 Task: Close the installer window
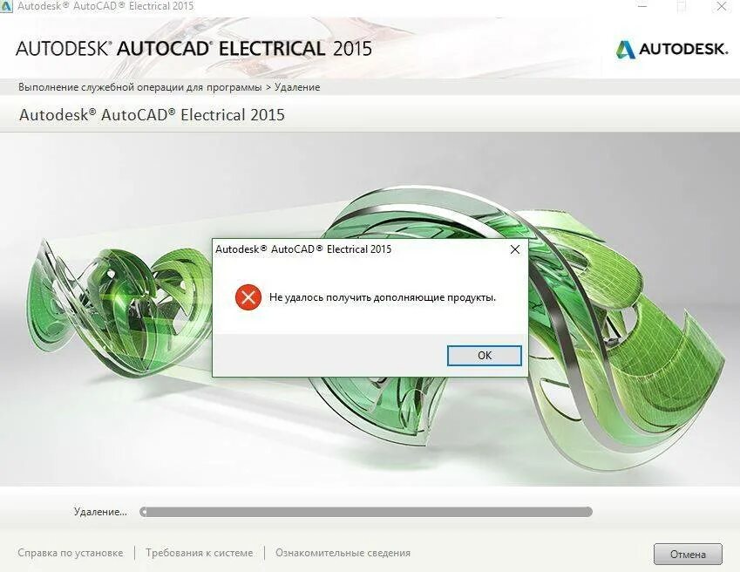tap(722, 7)
